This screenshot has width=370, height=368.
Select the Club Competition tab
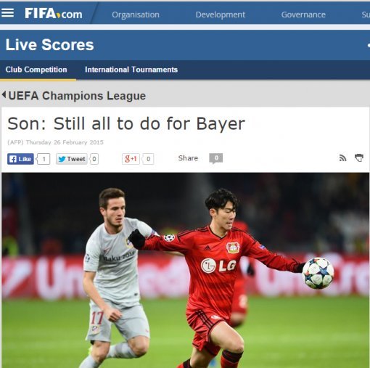[x=36, y=70]
